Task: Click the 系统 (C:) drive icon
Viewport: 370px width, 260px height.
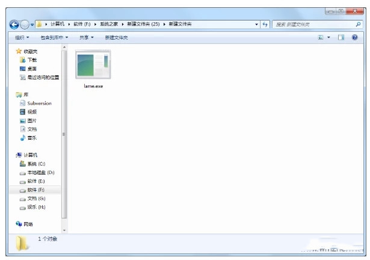Action: click(x=23, y=164)
